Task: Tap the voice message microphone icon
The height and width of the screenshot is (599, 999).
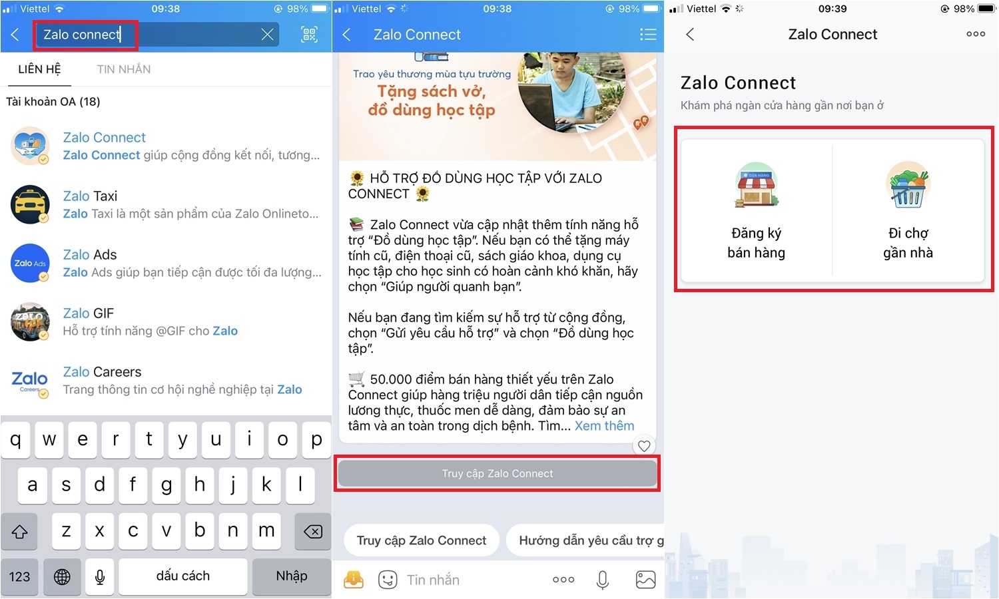Action: 603,580
